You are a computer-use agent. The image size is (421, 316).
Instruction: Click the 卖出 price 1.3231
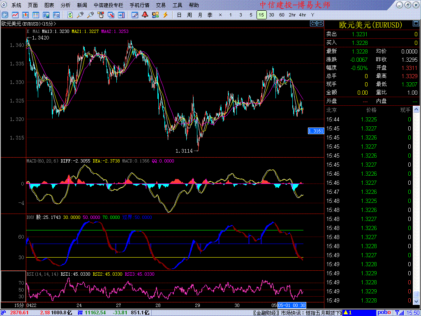[x=360, y=34]
